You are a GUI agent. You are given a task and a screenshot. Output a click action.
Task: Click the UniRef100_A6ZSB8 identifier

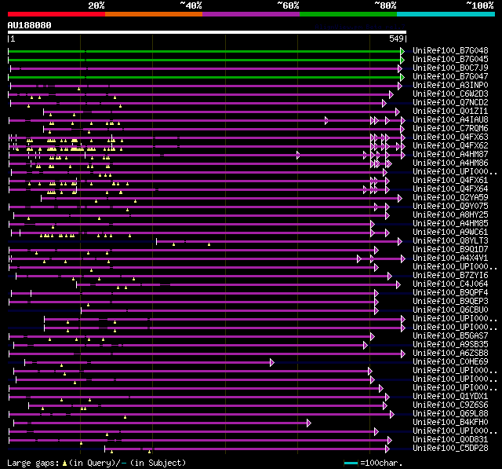[x=450, y=354]
